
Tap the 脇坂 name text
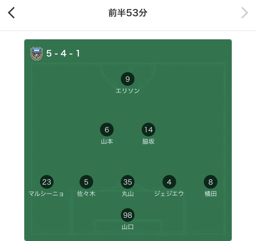pos(148,142)
